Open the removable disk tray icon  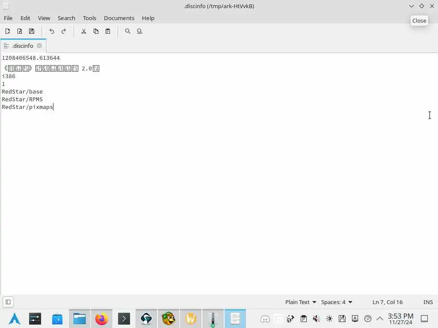(x=342, y=319)
